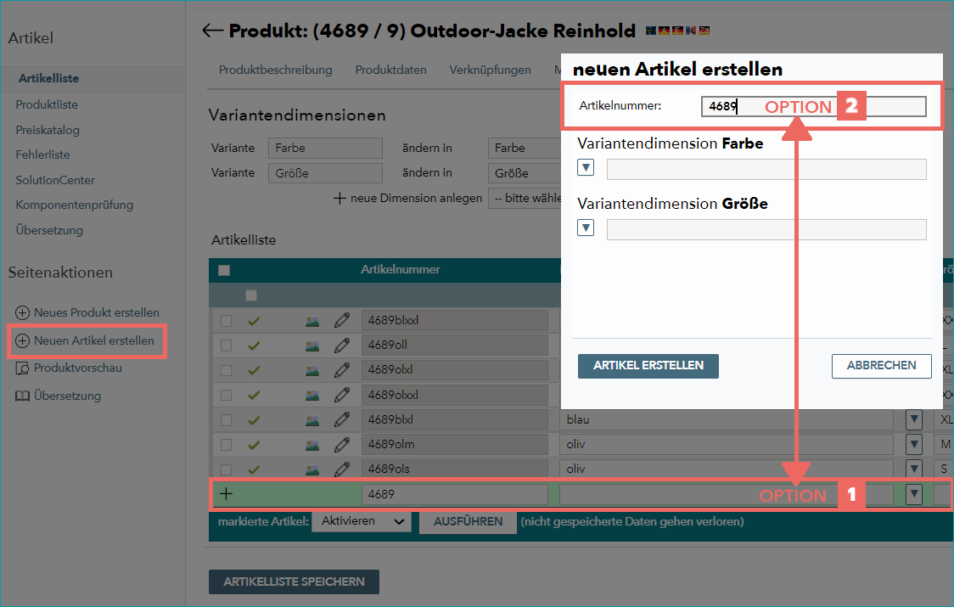Click ARTIKEL ERSTELLEN button

point(648,366)
